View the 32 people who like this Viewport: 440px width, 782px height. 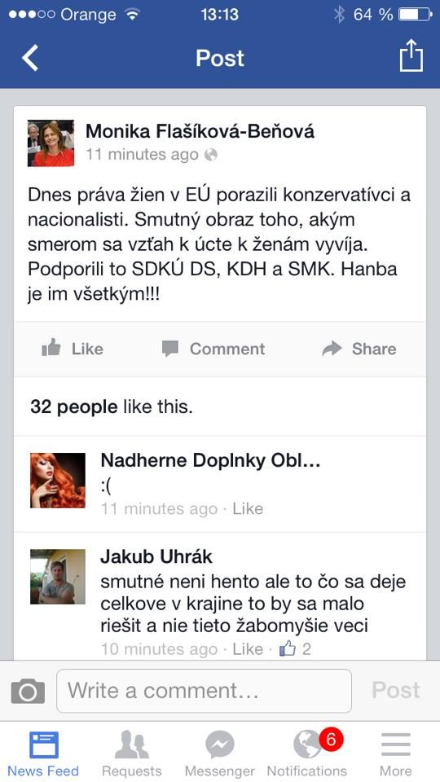(x=112, y=407)
